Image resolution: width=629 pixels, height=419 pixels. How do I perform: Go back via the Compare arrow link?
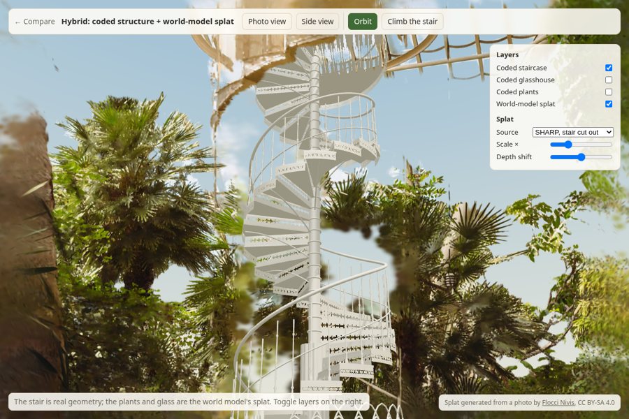(x=34, y=22)
